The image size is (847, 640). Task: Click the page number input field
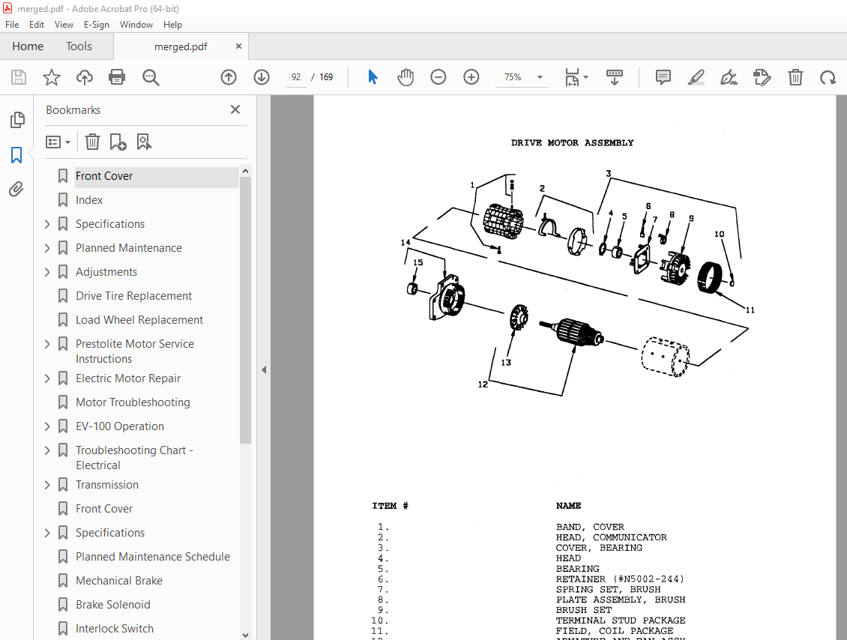296,77
